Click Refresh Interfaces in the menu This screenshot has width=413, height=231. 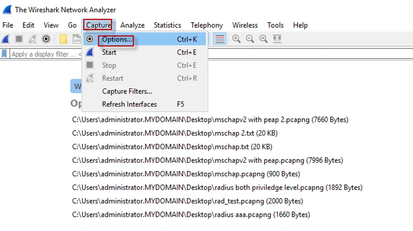(x=129, y=104)
